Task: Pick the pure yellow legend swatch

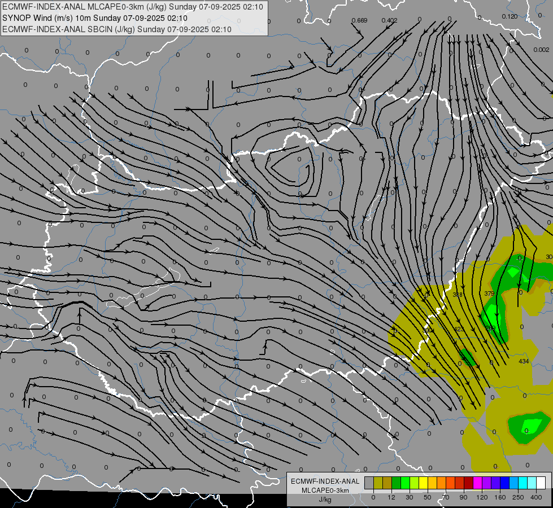Action: coord(424,483)
